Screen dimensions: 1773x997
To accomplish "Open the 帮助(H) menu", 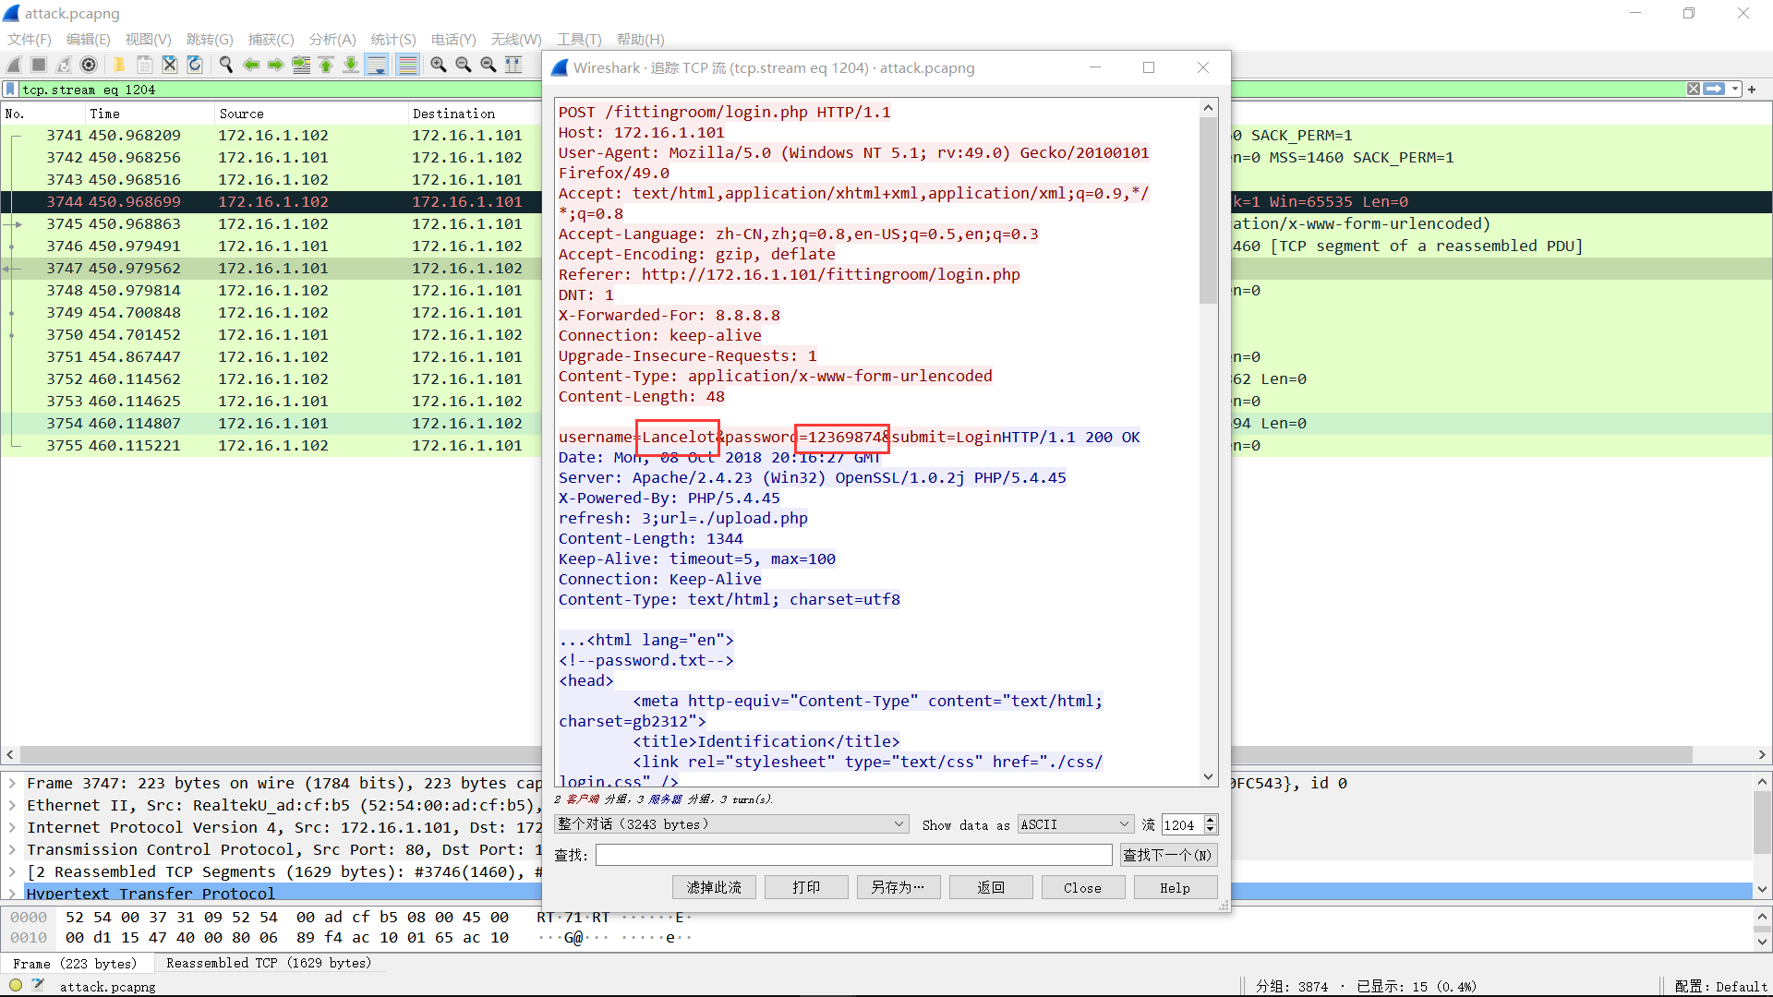I will point(641,39).
